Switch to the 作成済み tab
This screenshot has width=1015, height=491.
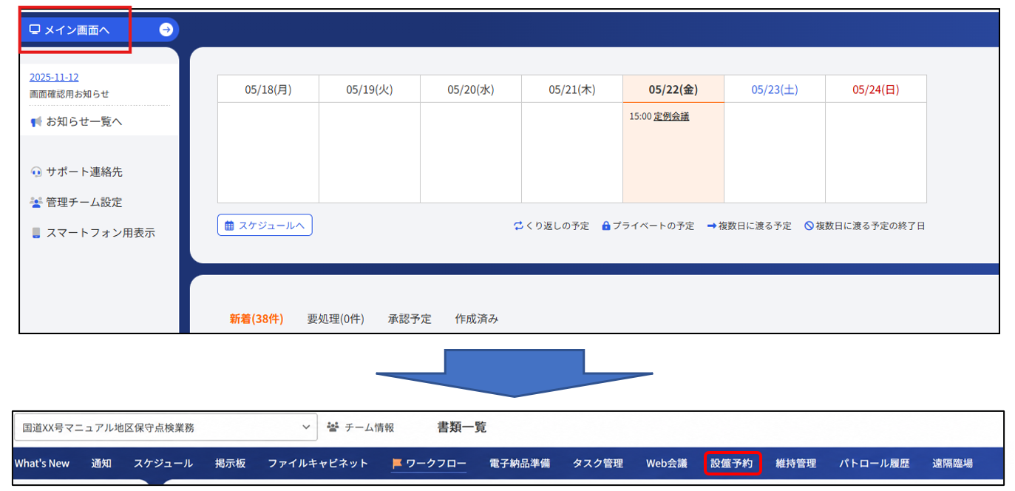click(477, 319)
